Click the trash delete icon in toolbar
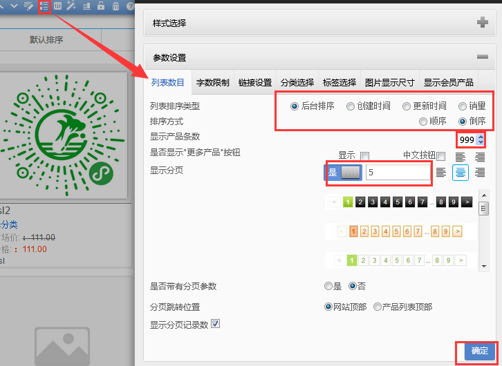 pyautogui.click(x=115, y=6)
